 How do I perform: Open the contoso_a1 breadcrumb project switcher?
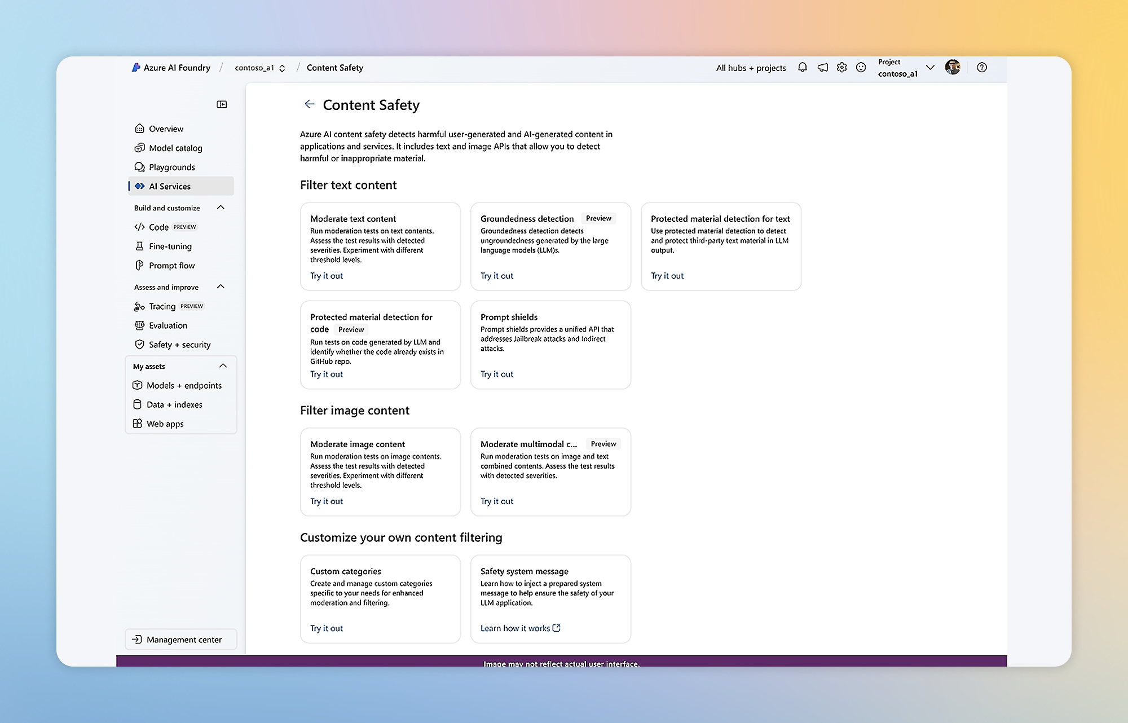coord(260,68)
